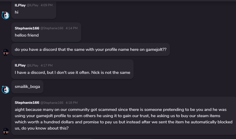Open ILPlay's profile from the 4:09 PM message
The width and height of the screenshot is (236, 139).
pos(20,5)
